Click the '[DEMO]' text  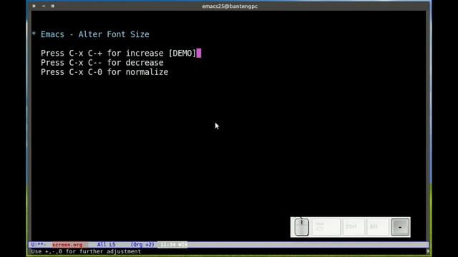click(x=182, y=54)
